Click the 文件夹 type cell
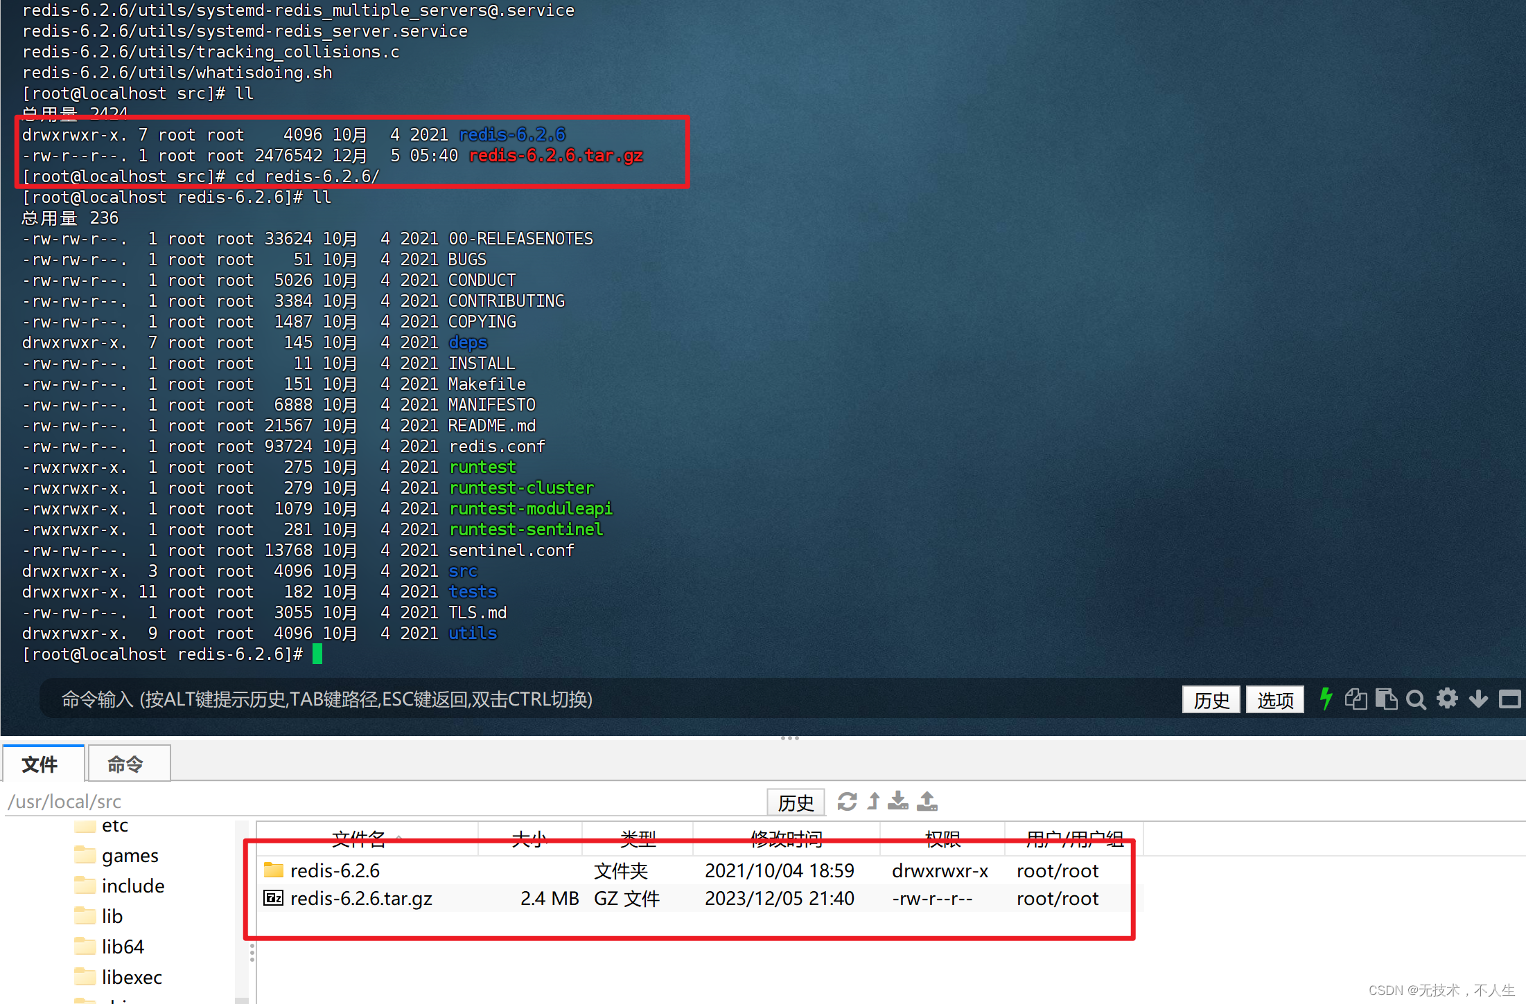 (621, 870)
